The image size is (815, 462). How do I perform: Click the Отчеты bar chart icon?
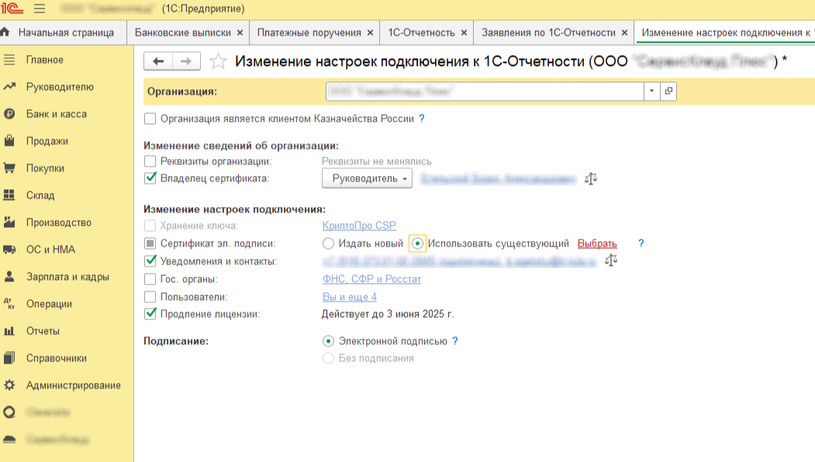coord(9,331)
